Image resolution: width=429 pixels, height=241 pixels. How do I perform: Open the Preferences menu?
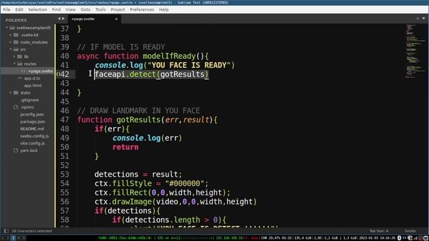[141, 9]
